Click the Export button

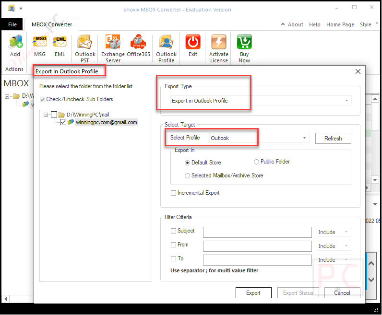pyautogui.click(x=253, y=292)
